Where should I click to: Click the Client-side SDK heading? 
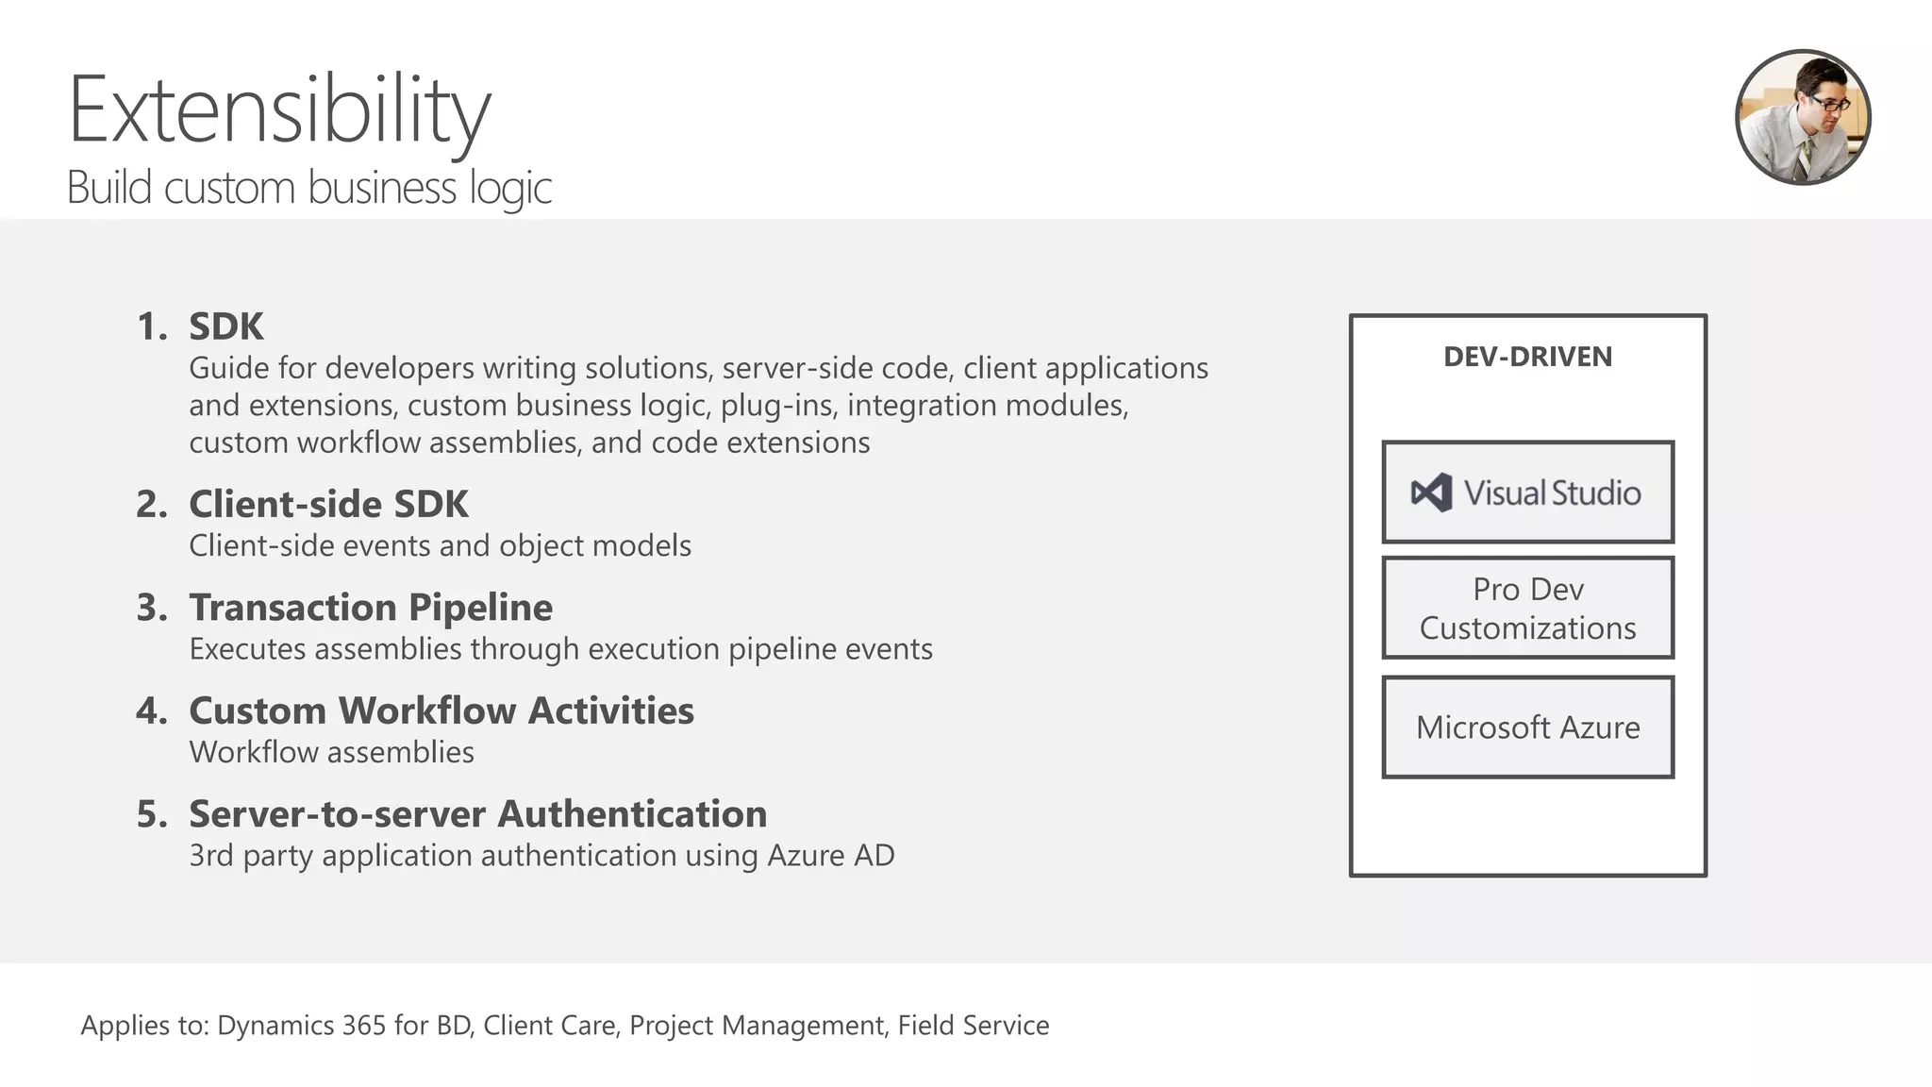pyautogui.click(x=328, y=504)
